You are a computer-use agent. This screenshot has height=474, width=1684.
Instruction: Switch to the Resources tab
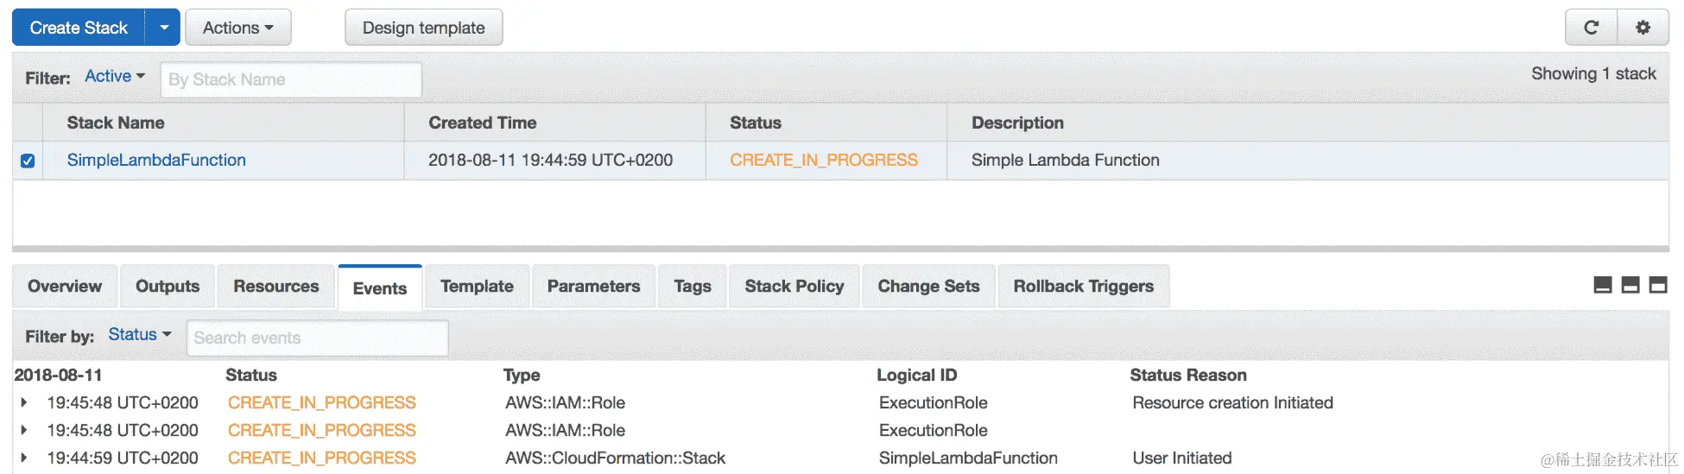tap(275, 287)
